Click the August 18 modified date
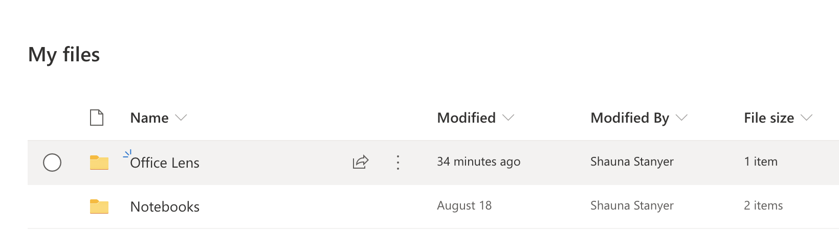Screen dimensions: 839x231 tap(464, 205)
